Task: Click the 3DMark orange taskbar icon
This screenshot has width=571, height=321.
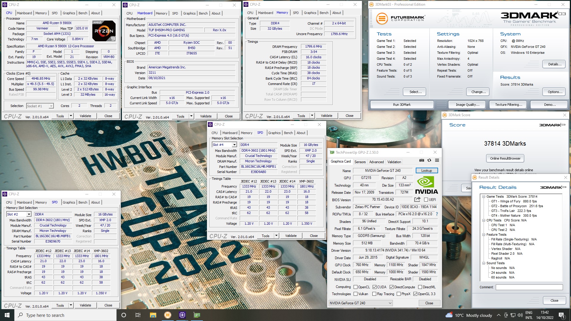Action: [168, 315]
